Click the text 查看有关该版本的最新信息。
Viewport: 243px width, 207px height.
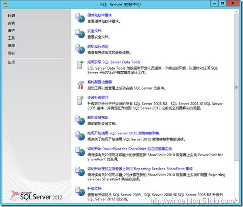(109, 53)
